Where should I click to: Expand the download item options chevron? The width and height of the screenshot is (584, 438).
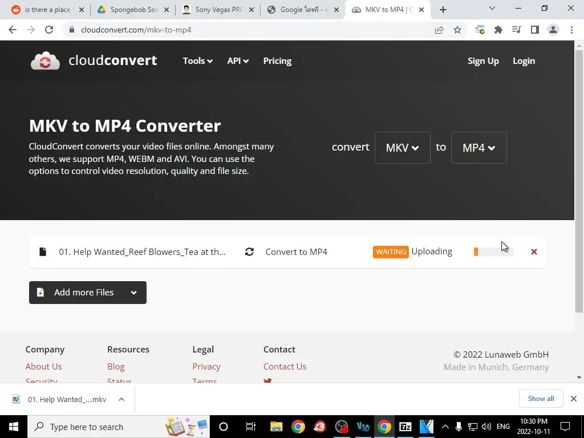[x=121, y=399]
